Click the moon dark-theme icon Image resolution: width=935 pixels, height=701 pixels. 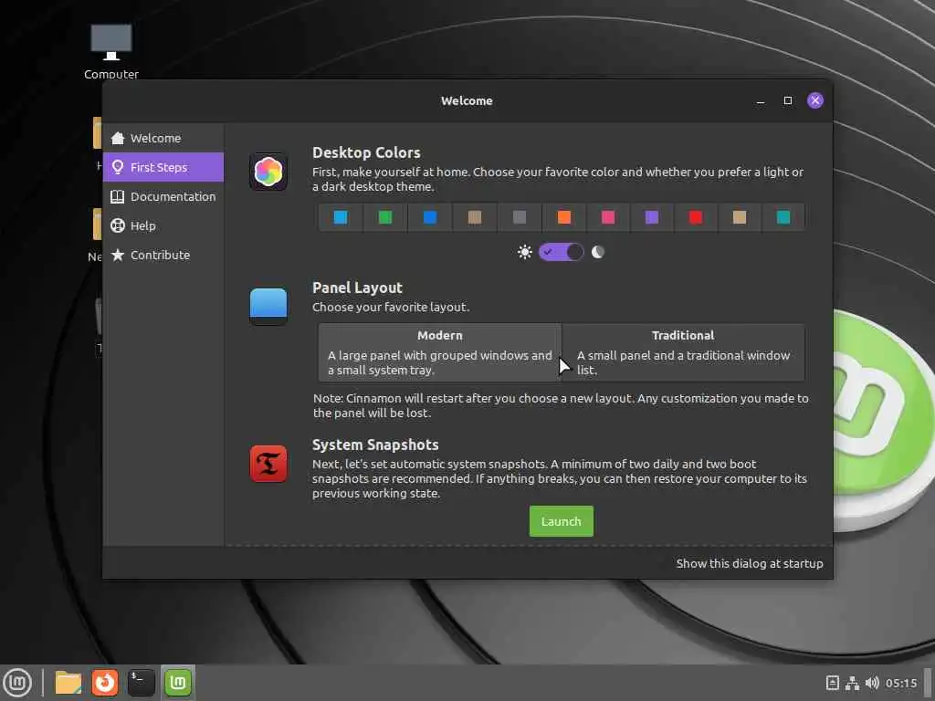[597, 252]
